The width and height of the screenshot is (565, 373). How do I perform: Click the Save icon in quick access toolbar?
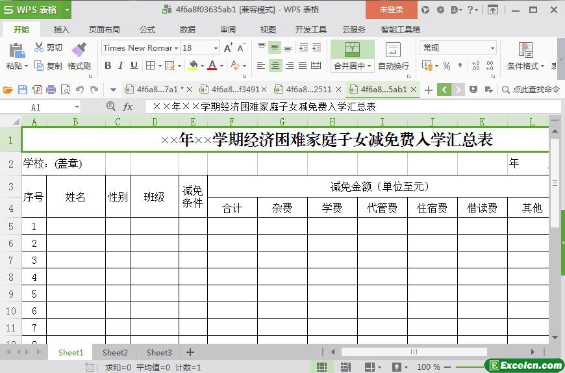(x=23, y=90)
